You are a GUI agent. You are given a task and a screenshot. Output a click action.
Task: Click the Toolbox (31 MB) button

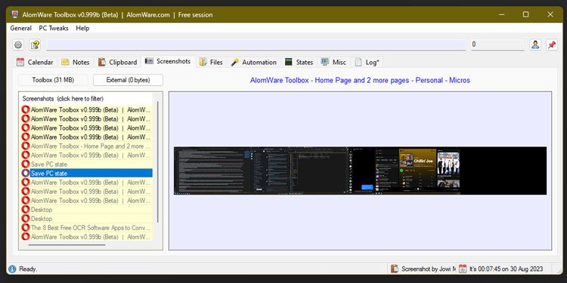click(x=53, y=80)
